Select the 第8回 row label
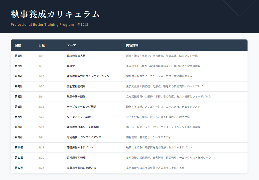The width and height of the screenshot is (259, 180). point(18,127)
